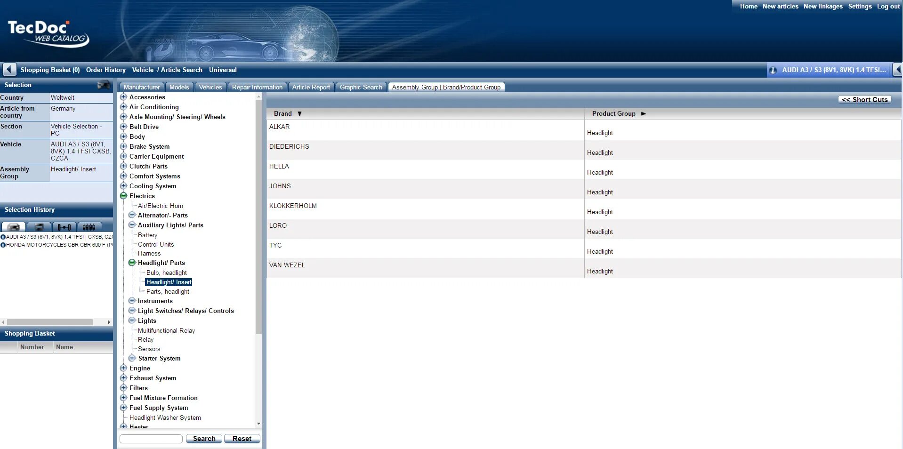Expand the Air Conditioning tree node
The image size is (903, 449).
[123, 107]
